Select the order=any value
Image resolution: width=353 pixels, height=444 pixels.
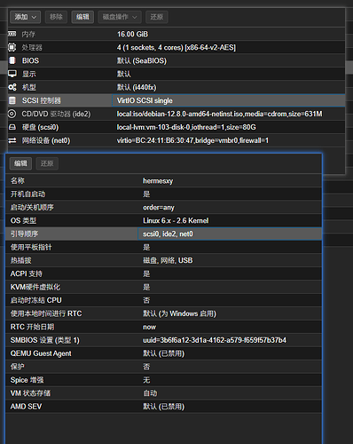point(159,208)
